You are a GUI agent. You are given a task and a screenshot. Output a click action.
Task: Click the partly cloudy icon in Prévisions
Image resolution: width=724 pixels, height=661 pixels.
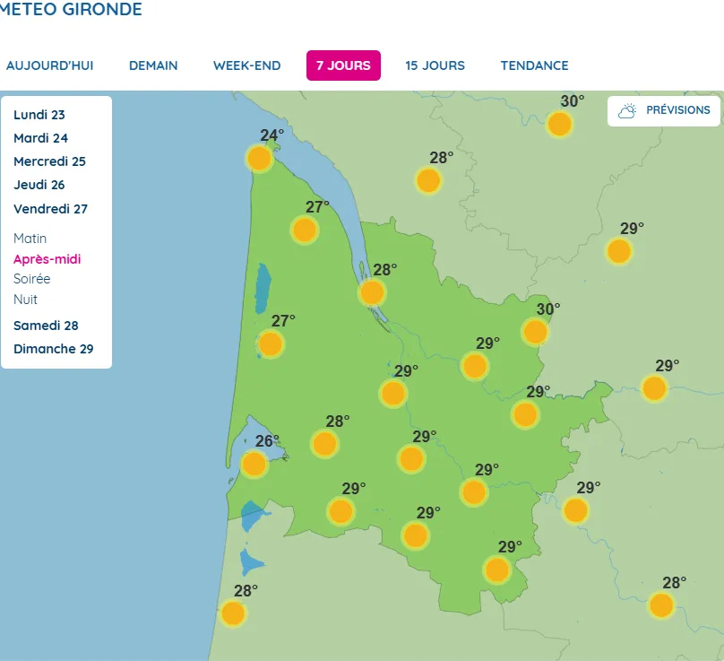[x=627, y=110]
